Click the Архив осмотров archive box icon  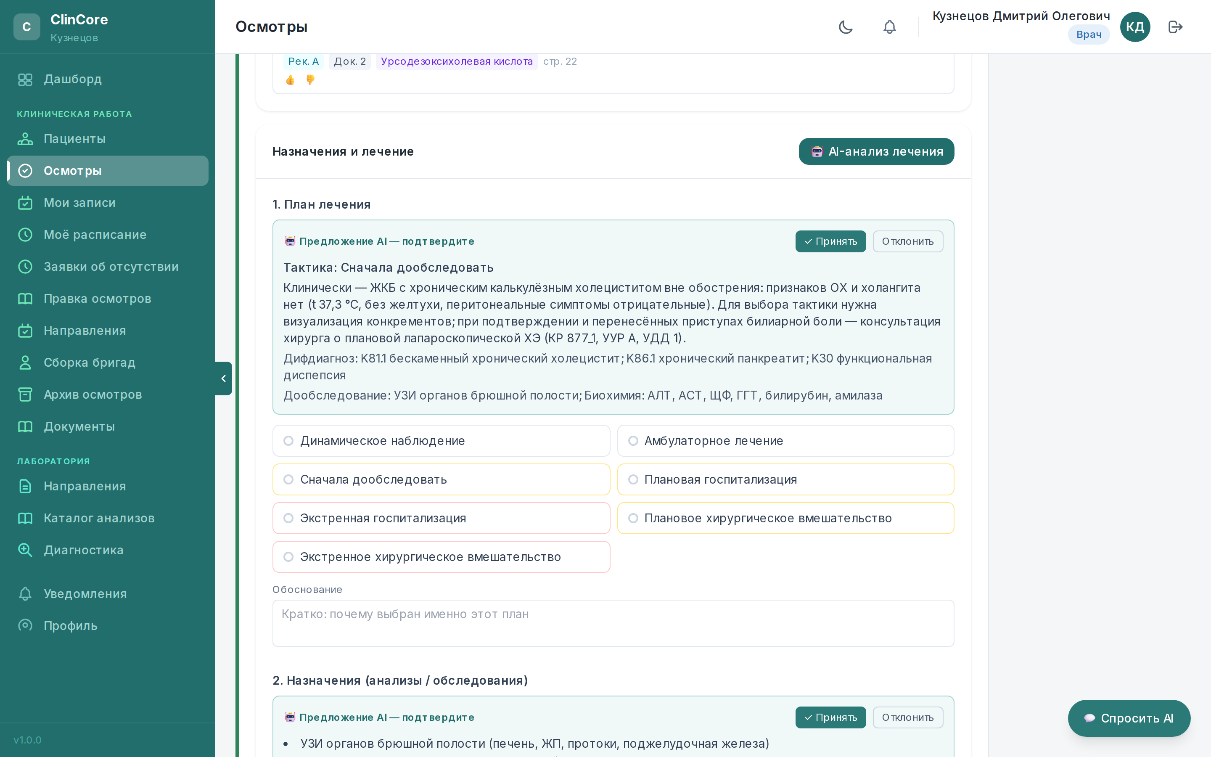25,395
